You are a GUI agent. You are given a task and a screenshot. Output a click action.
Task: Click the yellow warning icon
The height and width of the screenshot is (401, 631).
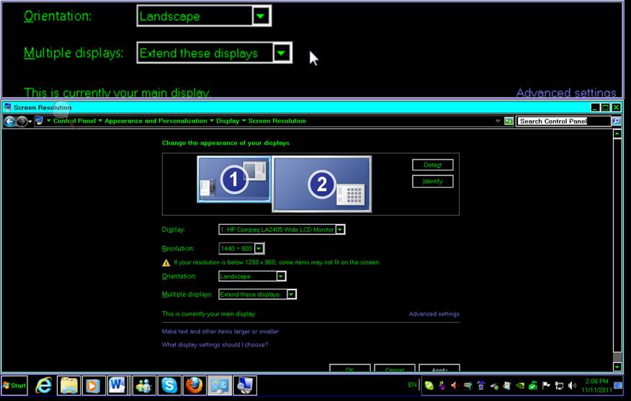[x=166, y=263]
